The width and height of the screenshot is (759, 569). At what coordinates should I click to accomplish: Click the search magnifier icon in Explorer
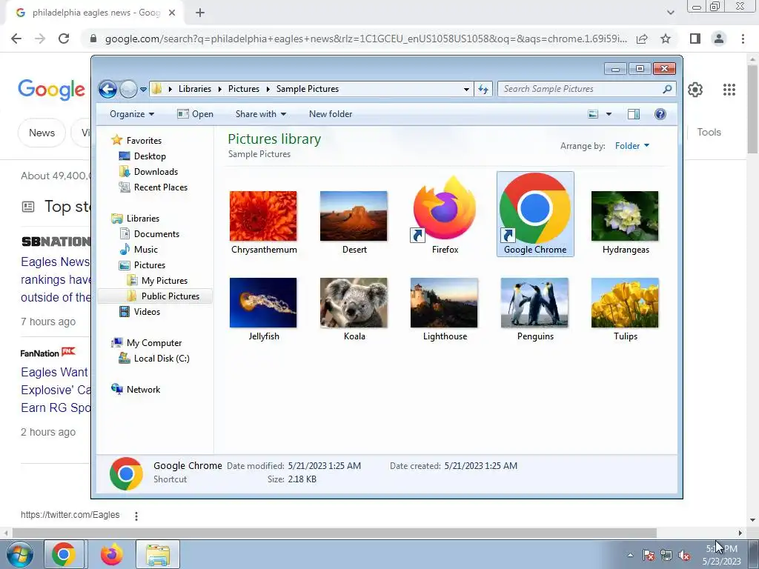[x=667, y=89]
